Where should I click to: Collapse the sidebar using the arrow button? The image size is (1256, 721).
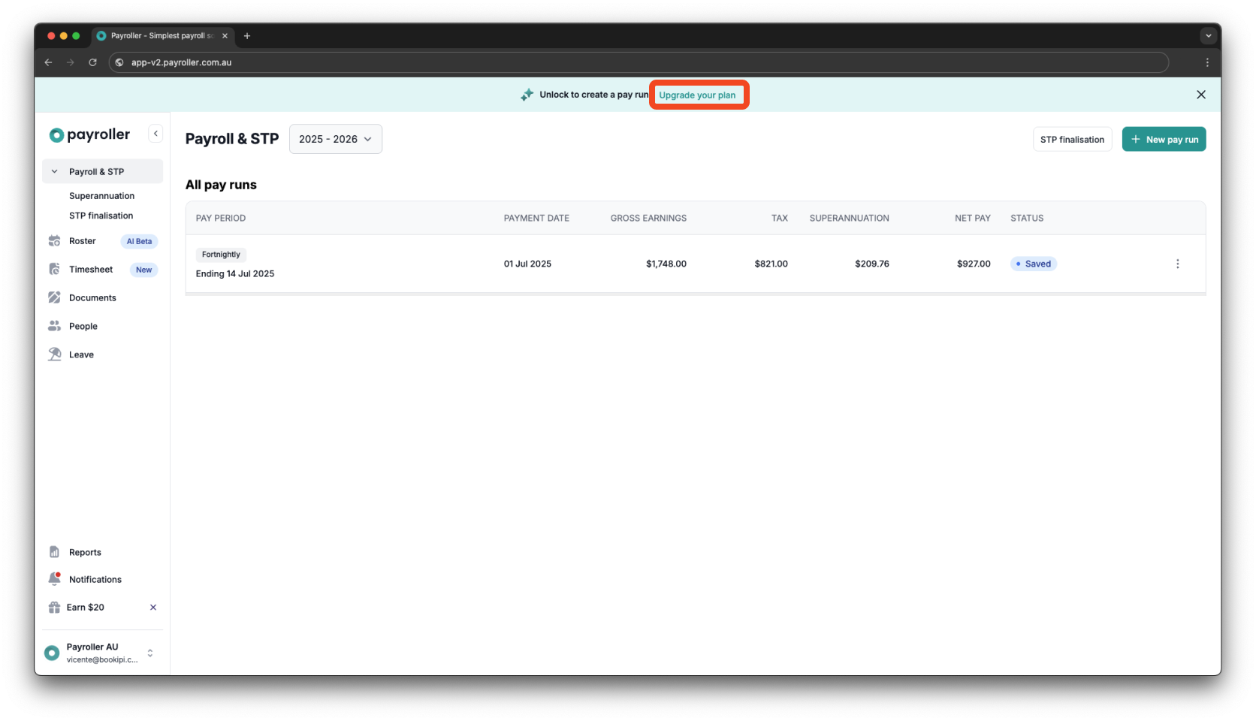coord(155,133)
